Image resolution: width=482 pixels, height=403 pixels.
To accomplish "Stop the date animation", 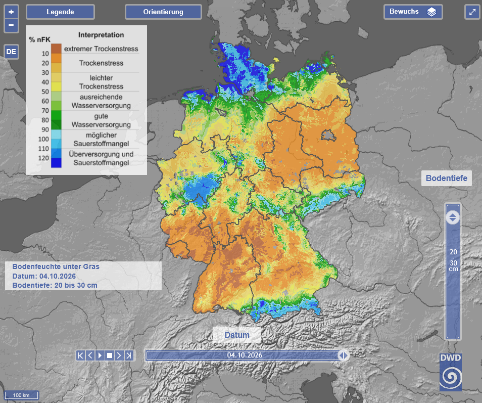I will coord(110,355).
